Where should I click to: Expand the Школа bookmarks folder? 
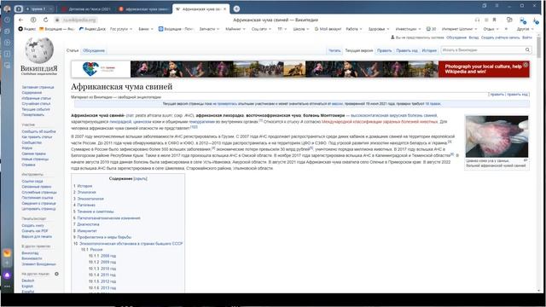coord(301,29)
